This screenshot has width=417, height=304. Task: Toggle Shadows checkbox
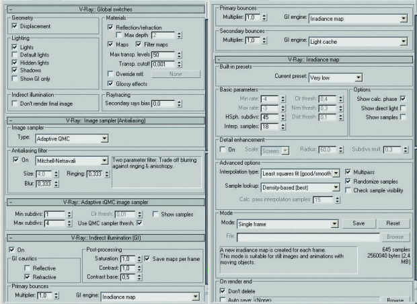point(15,70)
